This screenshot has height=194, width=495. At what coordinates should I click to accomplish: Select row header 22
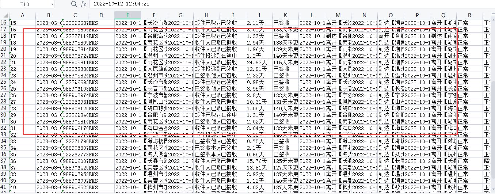pos(4,62)
